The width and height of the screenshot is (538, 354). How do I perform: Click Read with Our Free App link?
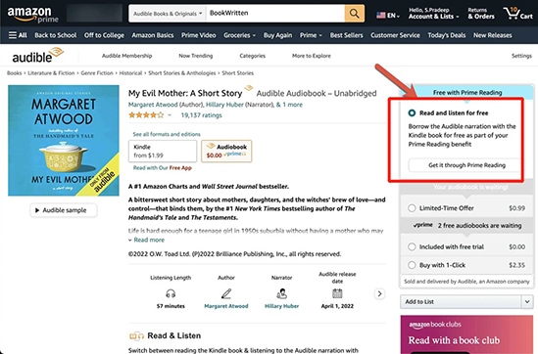(163, 168)
